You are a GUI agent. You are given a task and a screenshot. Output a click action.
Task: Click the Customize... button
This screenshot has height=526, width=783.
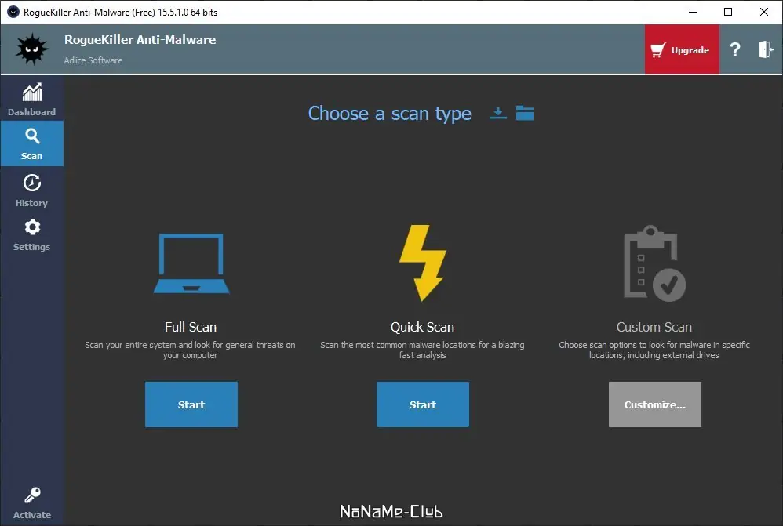(x=654, y=404)
